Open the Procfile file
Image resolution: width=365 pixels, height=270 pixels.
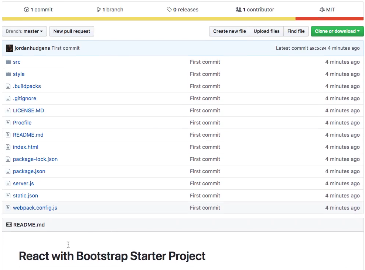tap(22, 123)
